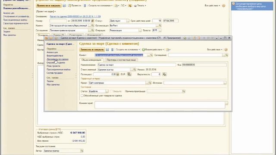Viewport: 276px width, 155px height.
Task: Open the Основание Расчет по сделке link
Action: pos(75,16)
